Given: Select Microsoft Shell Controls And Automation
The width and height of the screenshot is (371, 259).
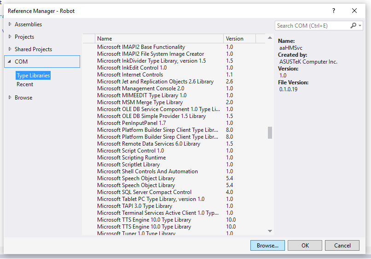Looking at the screenshot, I should (x=174, y=171).
